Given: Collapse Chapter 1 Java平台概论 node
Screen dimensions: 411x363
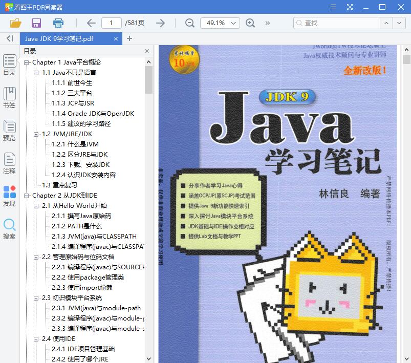Looking at the screenshot, I should point(26,62).
